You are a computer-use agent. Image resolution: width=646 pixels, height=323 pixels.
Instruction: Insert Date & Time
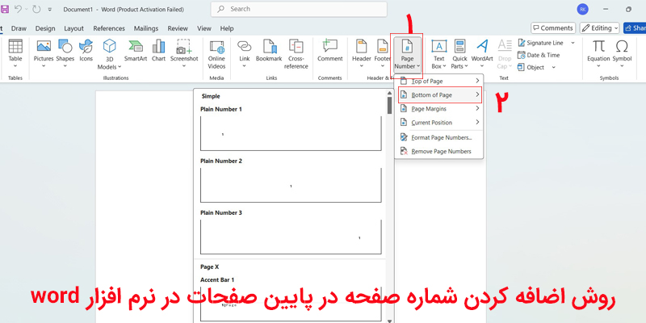(539, 55)
